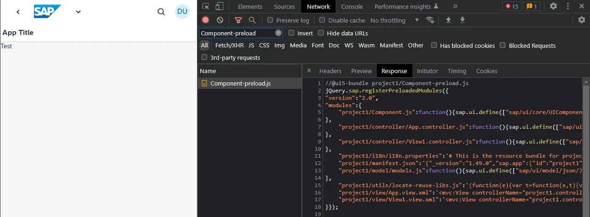
Task: Open the No throttling dropdown
Action: click(394, 20)
